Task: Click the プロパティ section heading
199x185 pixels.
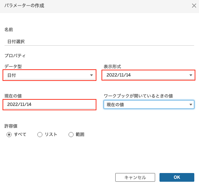Action: (15, 55)
